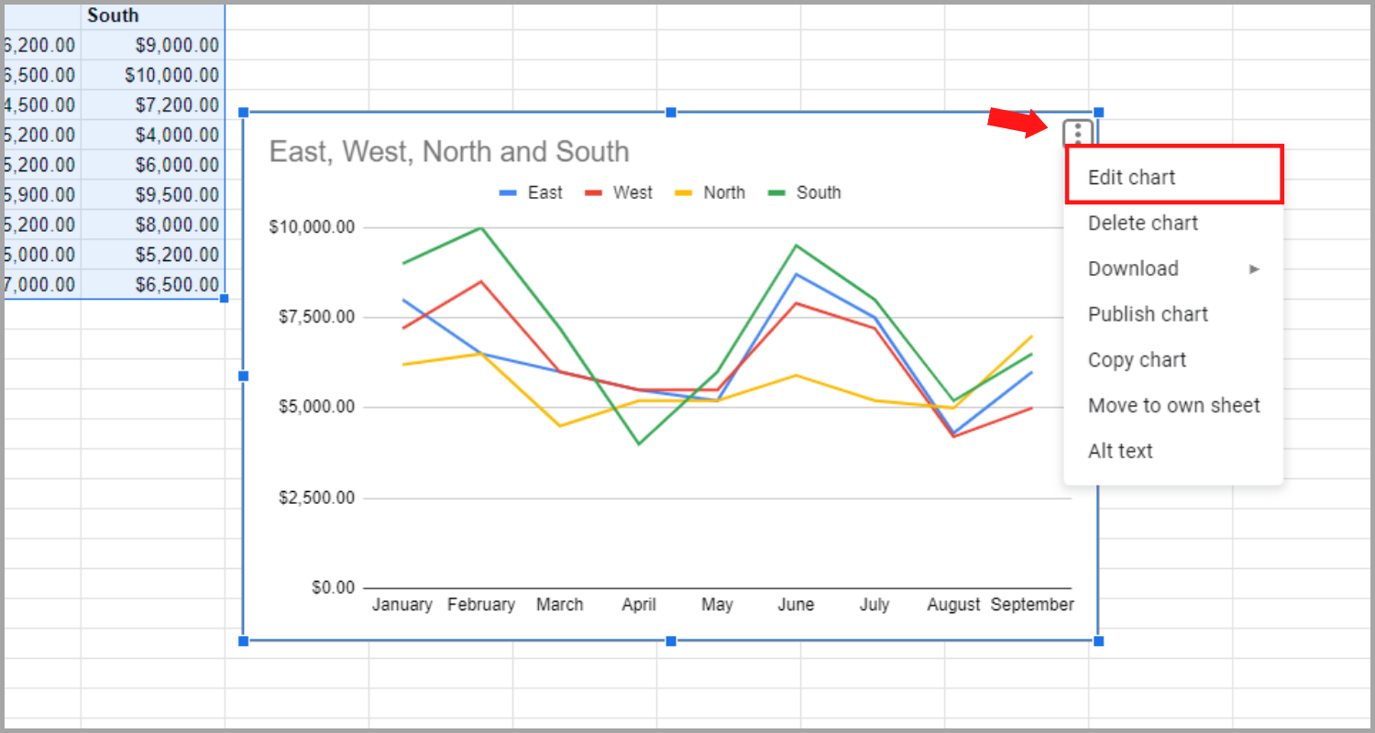Click the January axis label on the chart
This screenshot has width=1375, height=733.
pos(402,604)
